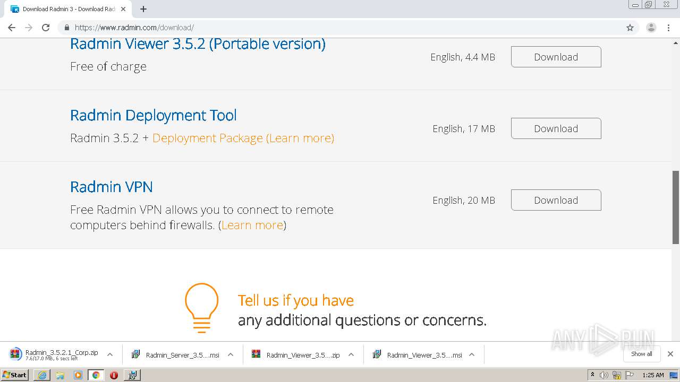Click the 'Free of charge' text

(108, 66)
